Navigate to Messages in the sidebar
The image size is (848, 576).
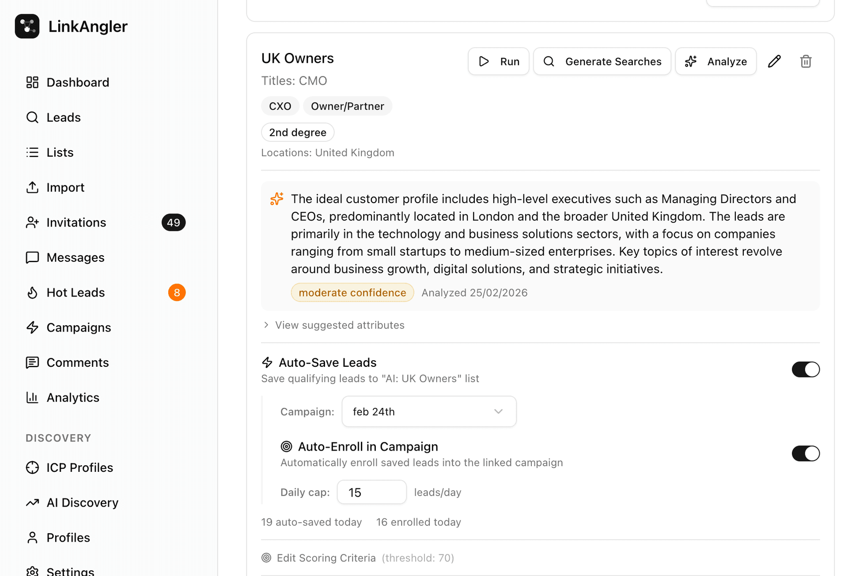[x=32, y=257]
